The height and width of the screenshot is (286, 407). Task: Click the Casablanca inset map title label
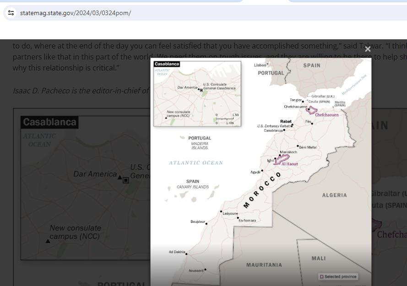tap(167, 64)
